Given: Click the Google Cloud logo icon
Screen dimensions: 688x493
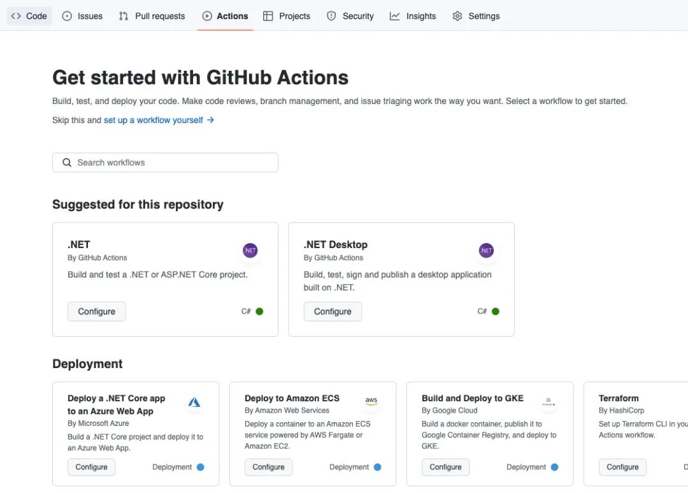Looking at the screenshot, I should (x=548, y=402).
